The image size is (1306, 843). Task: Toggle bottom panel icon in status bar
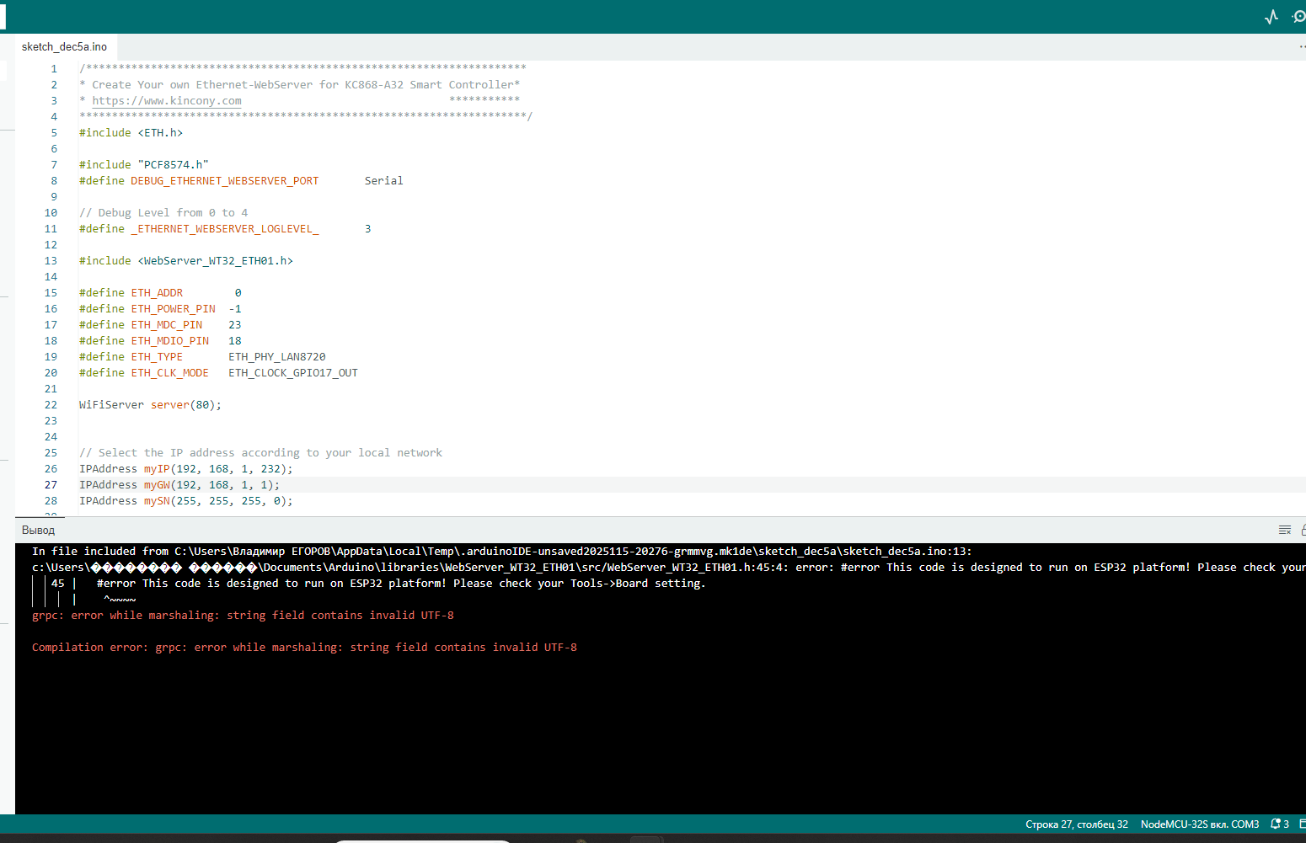1302,824
